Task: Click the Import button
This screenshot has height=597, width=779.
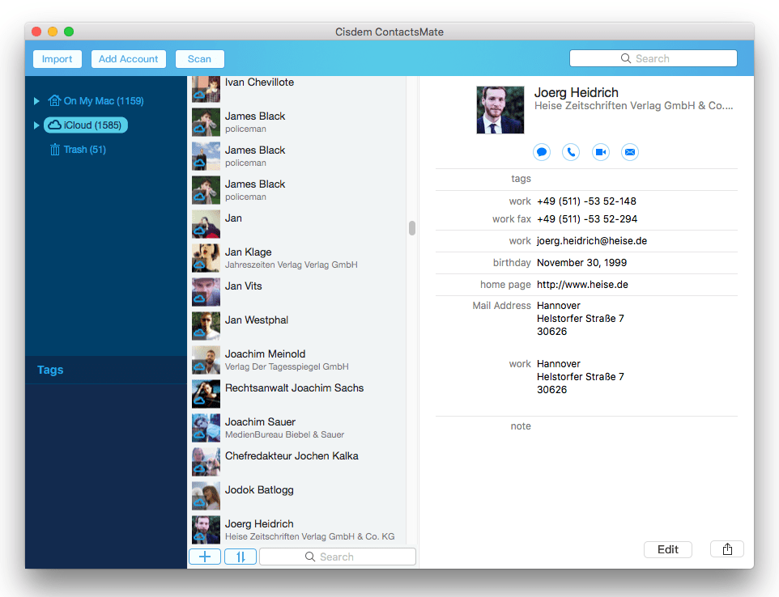Action: click(x=57, y=58)
